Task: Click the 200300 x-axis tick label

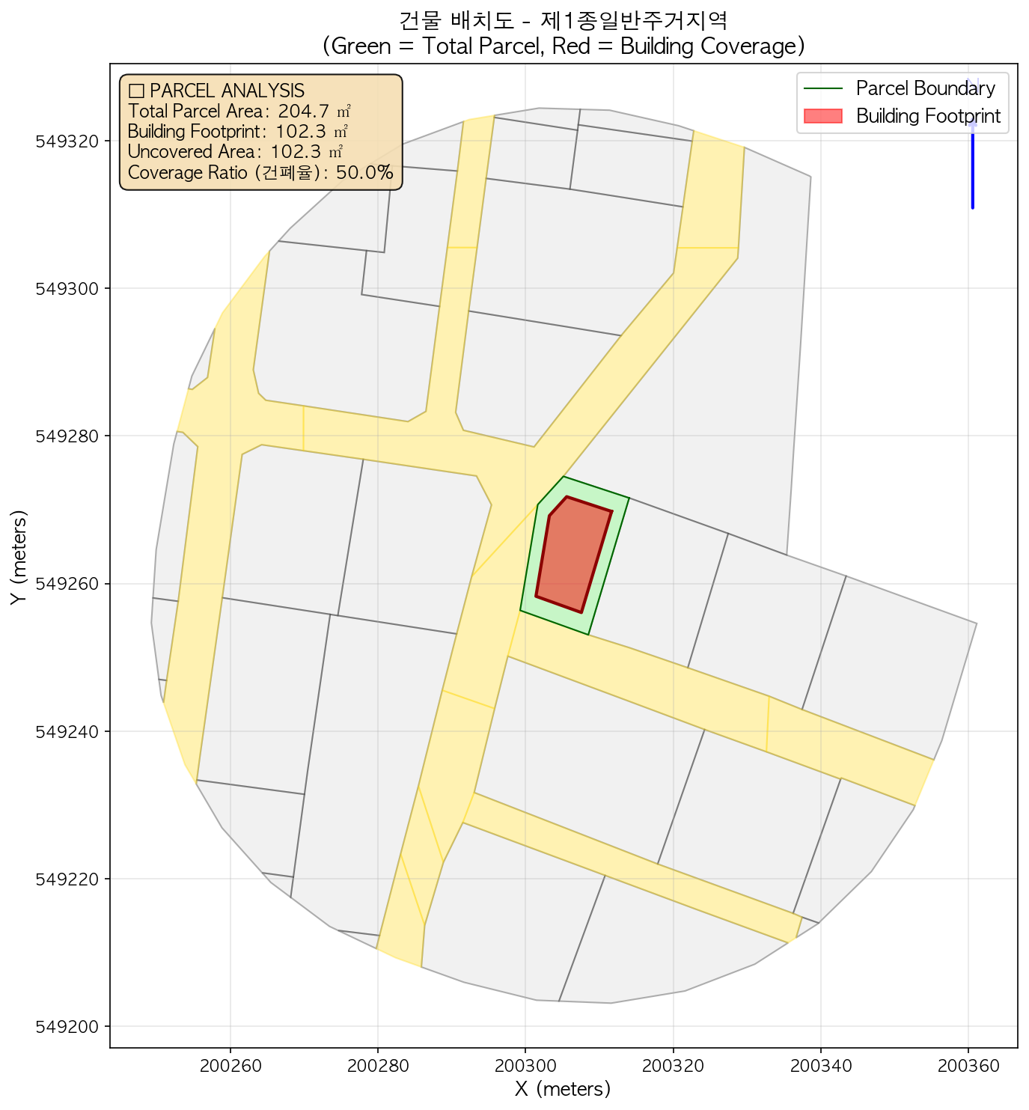Action: [x=525, y=1064]
